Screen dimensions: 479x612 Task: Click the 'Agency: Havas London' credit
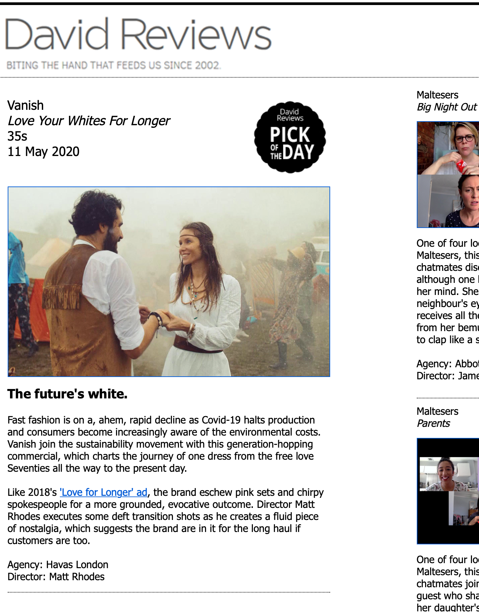tap(58, 564)
